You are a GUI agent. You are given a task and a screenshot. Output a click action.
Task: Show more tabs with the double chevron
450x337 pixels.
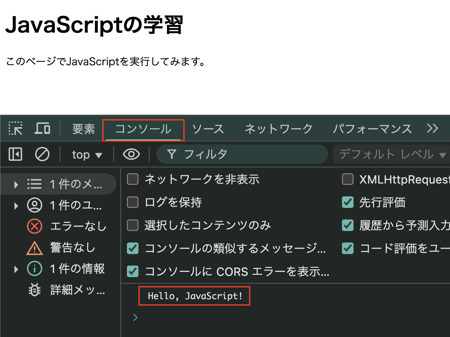(432, 128)
